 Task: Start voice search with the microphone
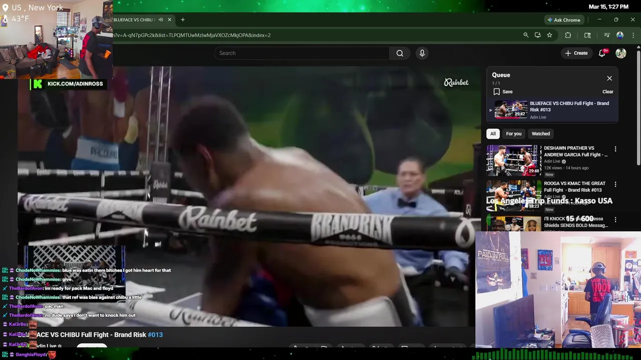(422, 53)
